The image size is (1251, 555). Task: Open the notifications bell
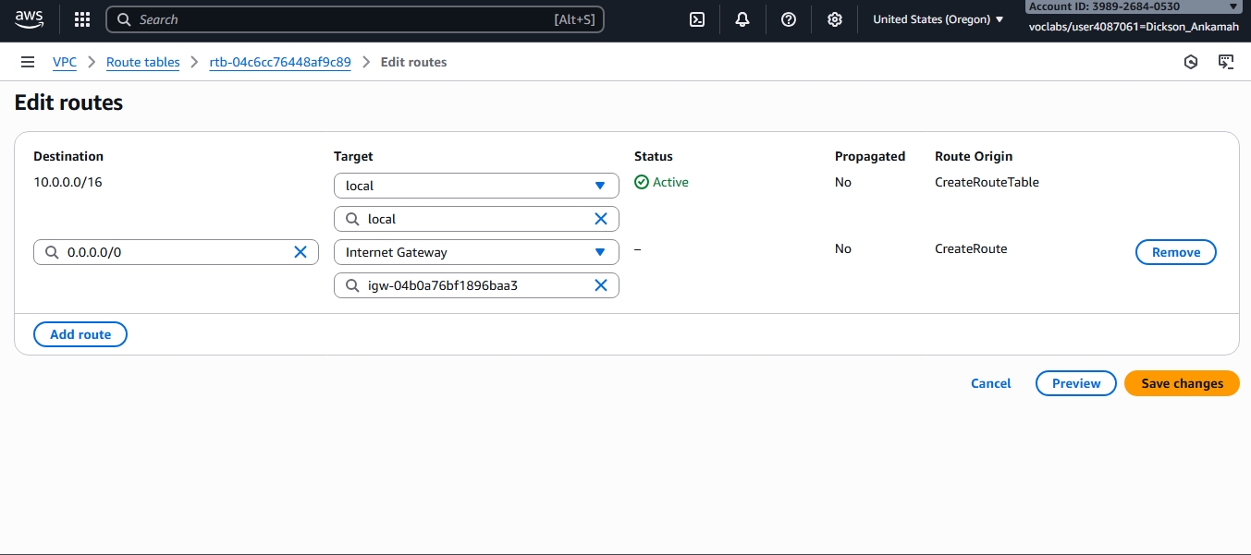(742, 18)
